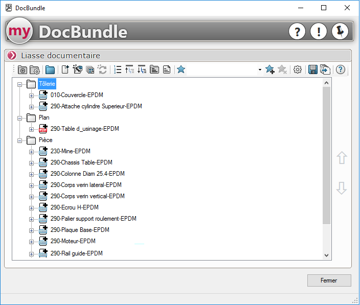Image resolution: width=360 pixels, height=305 pixels.
Task: Click the exclamation mark header icon
Action: [319, 32]
